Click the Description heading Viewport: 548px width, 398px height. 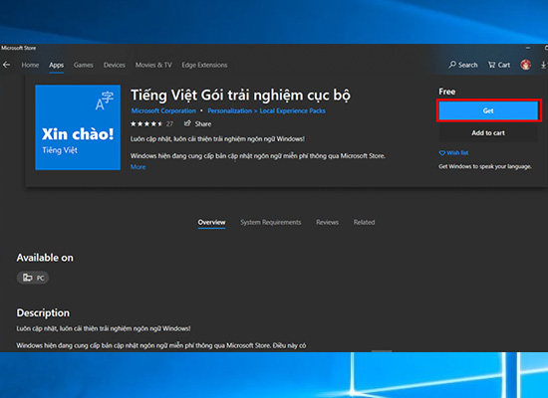coord(43,312)
